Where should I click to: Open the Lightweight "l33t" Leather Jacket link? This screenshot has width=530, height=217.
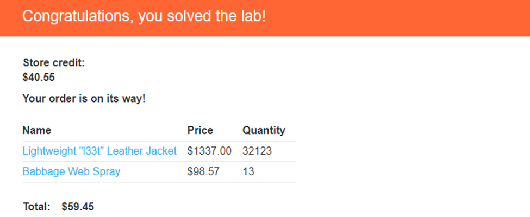pyautogui.click(x=99, y=151)
